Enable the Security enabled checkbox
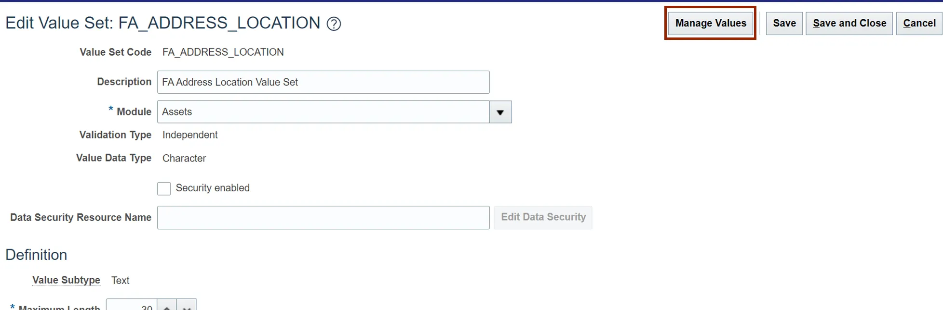Viewport: 943px width, 310px height. (x=164, y=188)
